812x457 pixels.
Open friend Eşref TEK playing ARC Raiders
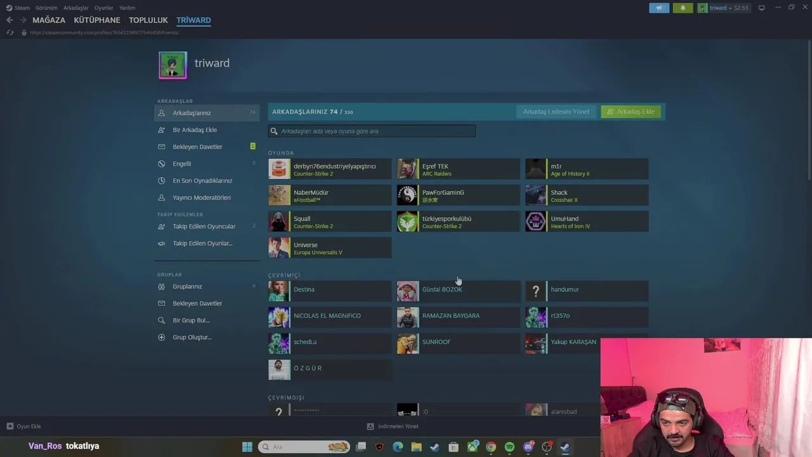click(458, 169)
